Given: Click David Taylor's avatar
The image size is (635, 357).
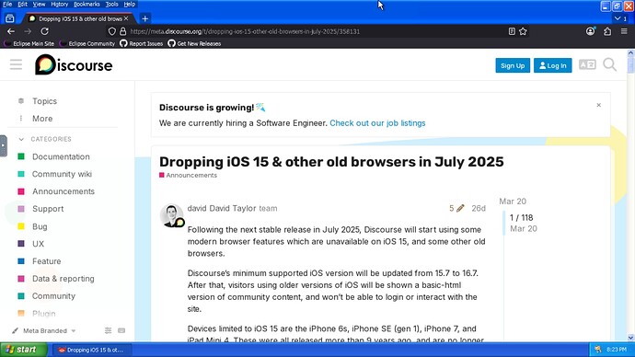Looking at the screenshot, I should coord(172,215).
